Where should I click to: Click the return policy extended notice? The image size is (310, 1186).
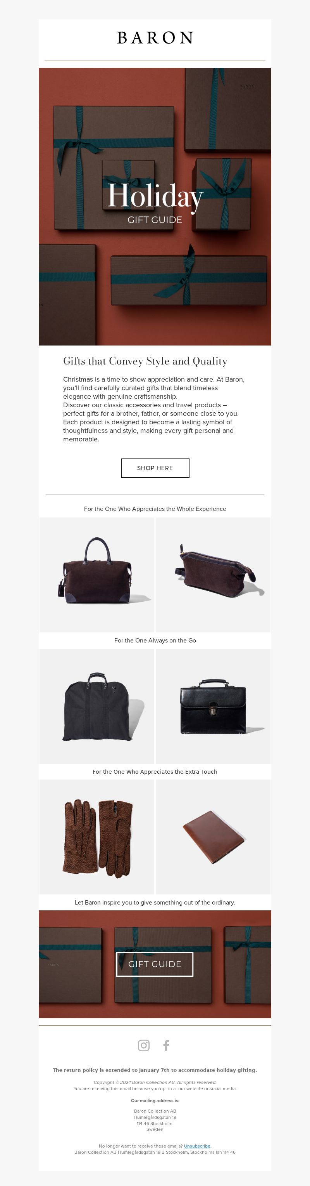[x=155, y=1070]
